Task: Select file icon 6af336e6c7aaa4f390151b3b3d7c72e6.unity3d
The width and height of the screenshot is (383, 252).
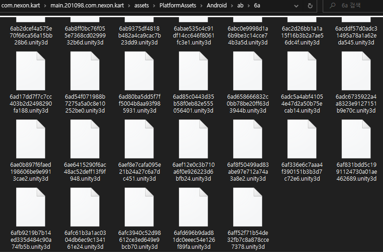Action: pos(302,139)
